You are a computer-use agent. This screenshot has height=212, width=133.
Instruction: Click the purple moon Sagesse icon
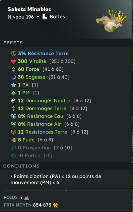click(x=14, y=77)
